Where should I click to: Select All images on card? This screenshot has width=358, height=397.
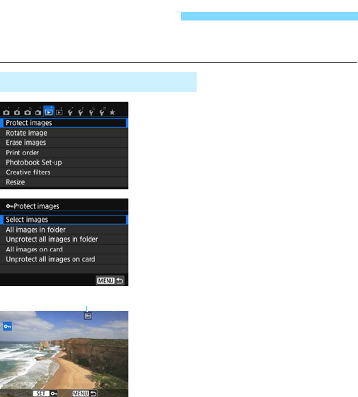point(64,249)
